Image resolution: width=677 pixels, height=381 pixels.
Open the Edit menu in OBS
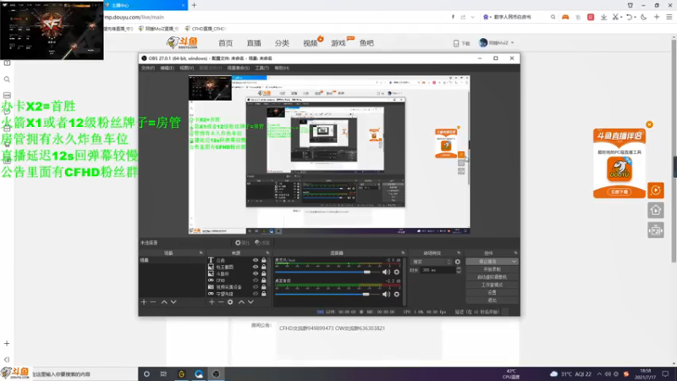coord(167,68)
